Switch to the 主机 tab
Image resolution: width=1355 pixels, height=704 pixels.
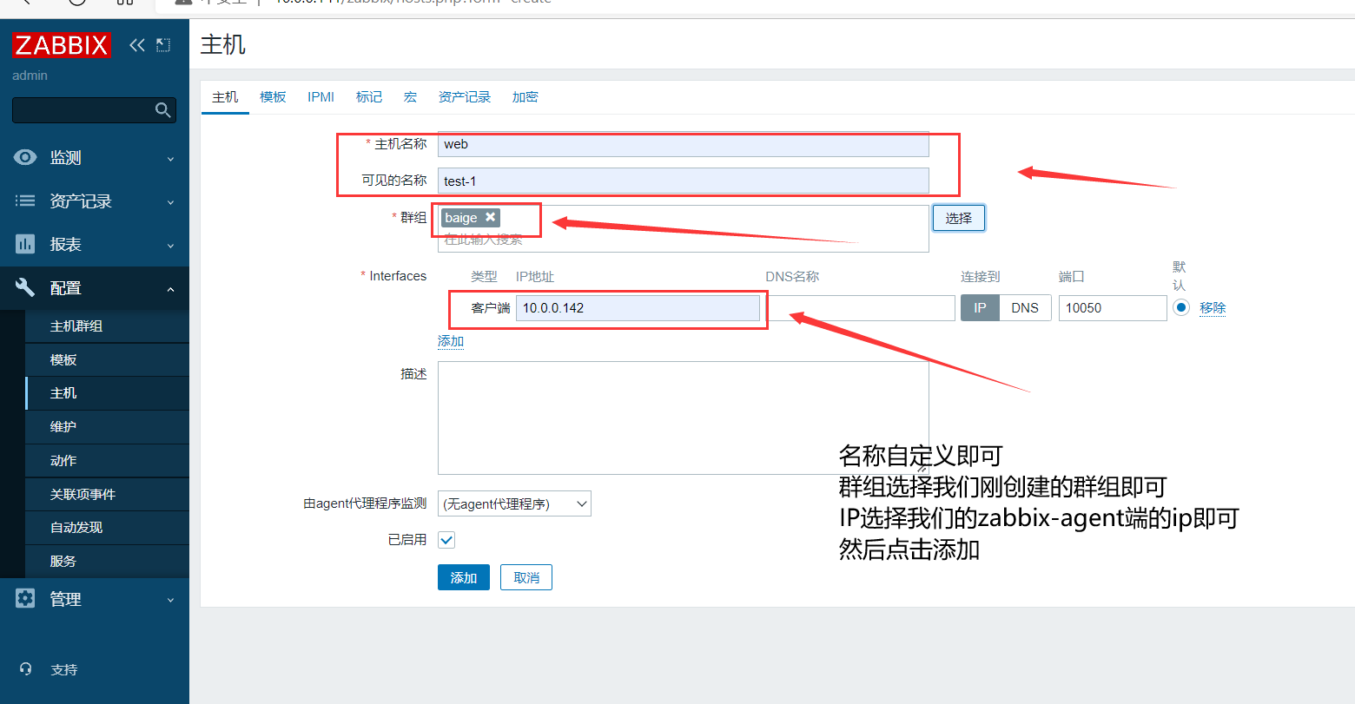pos(225,97)
